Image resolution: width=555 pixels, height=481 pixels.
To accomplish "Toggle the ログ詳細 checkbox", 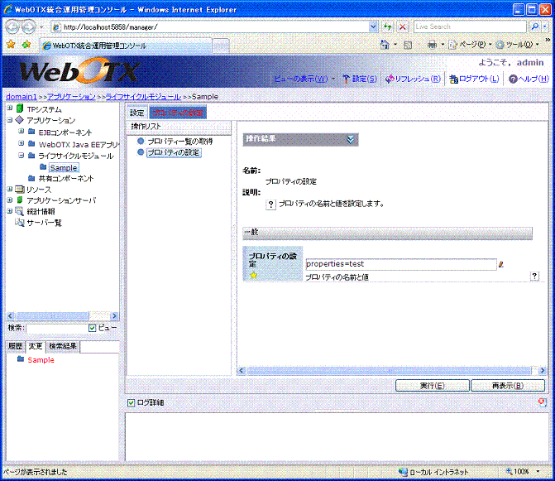I will [131, 402].
